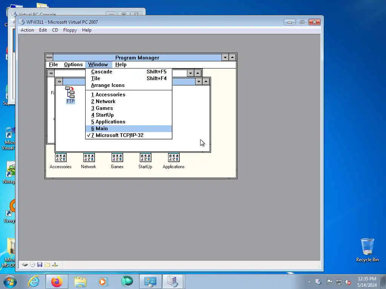
Task: Open Windows Media Player from the taskbar
Action: tap(103, 281)
